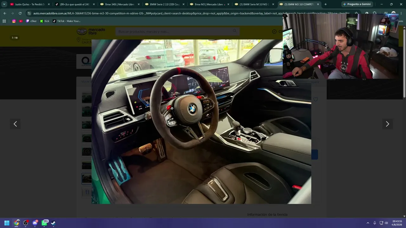Show hidden system tray icons
This screenshot has height=228, width=406.
click(x=368, y=223)
